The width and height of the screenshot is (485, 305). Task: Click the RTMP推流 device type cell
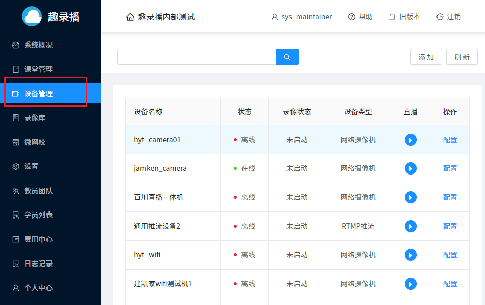tap(358, 226)
